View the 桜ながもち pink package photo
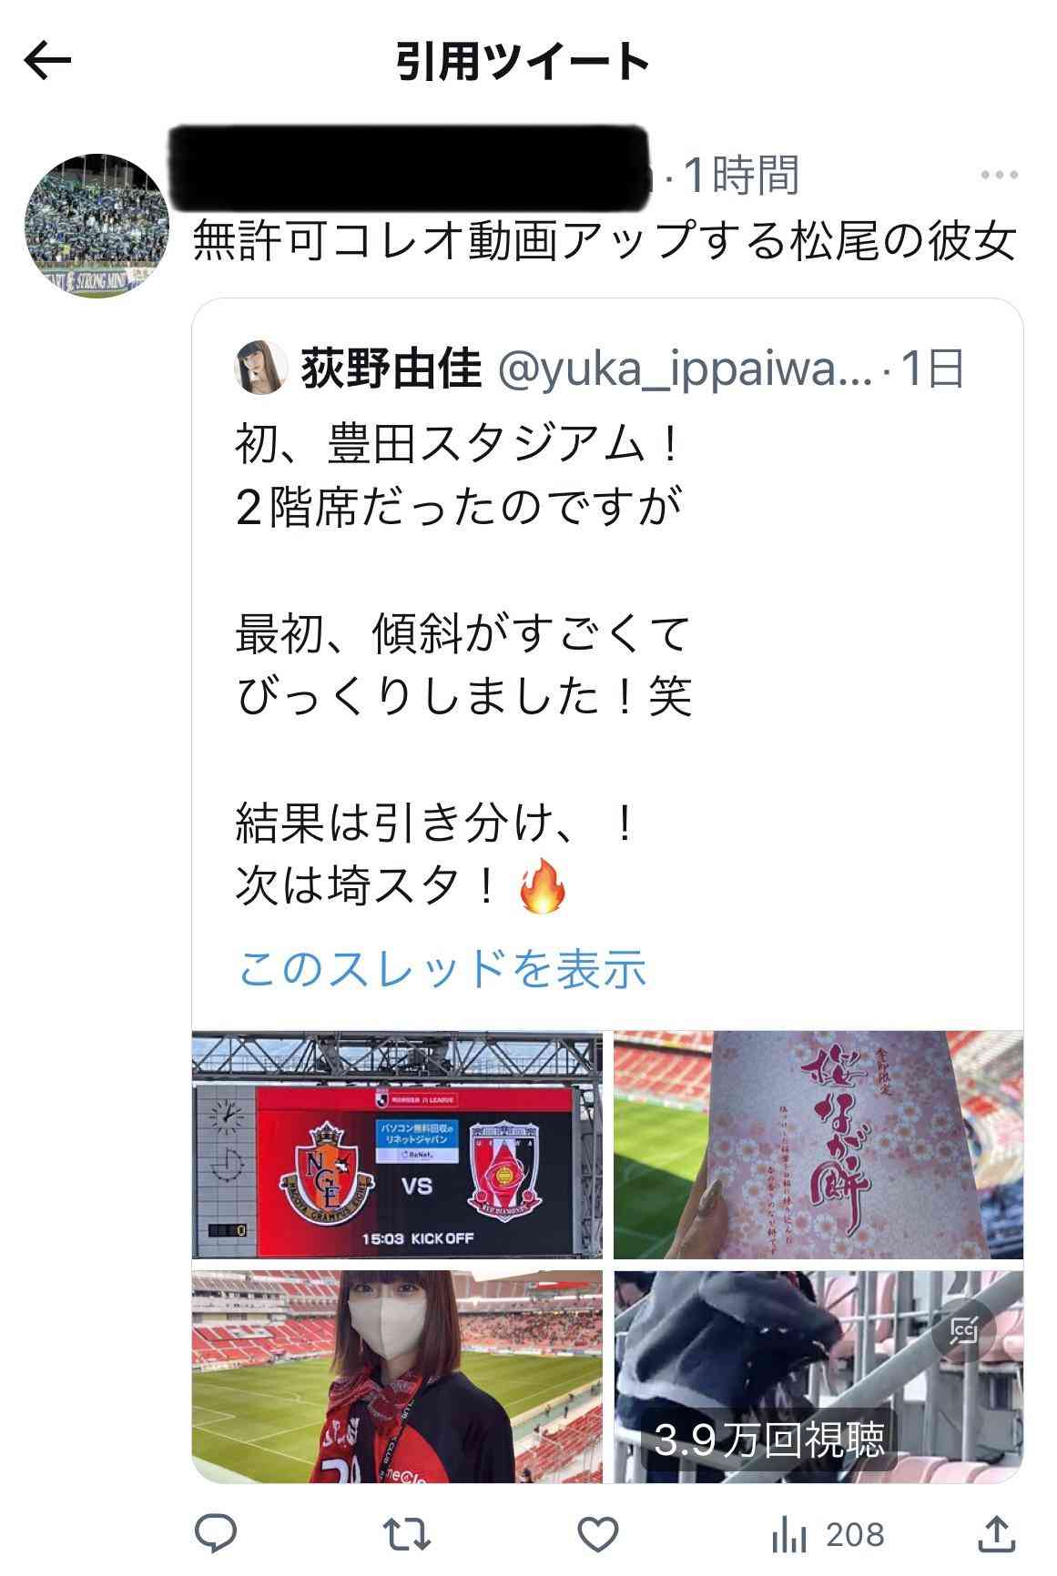Viewport: 1057px width, 1576px height. [818, 1145]
